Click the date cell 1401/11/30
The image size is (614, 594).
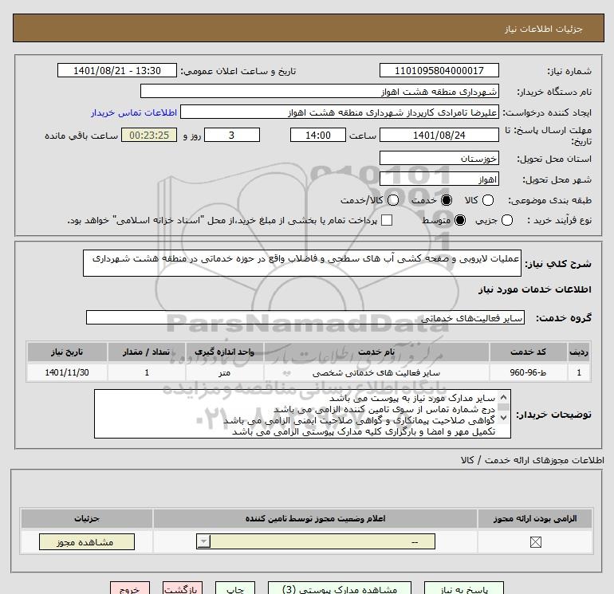67,372
